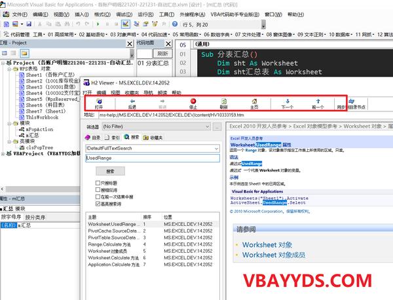Click the 刷新 button in 代码地图
This screenshot has height=300, width=393.
click(162, 53)
